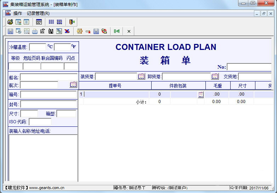
Task: Click the window with gear settings icon
Action: pyautogui.click(x=18, y=31)
